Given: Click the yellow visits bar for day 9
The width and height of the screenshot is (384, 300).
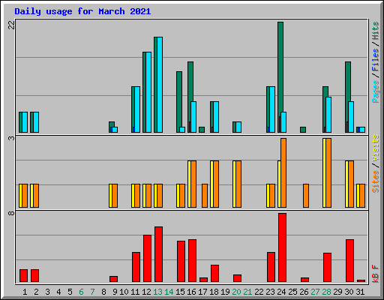Looking at the screenshot, I should [110, 196].
